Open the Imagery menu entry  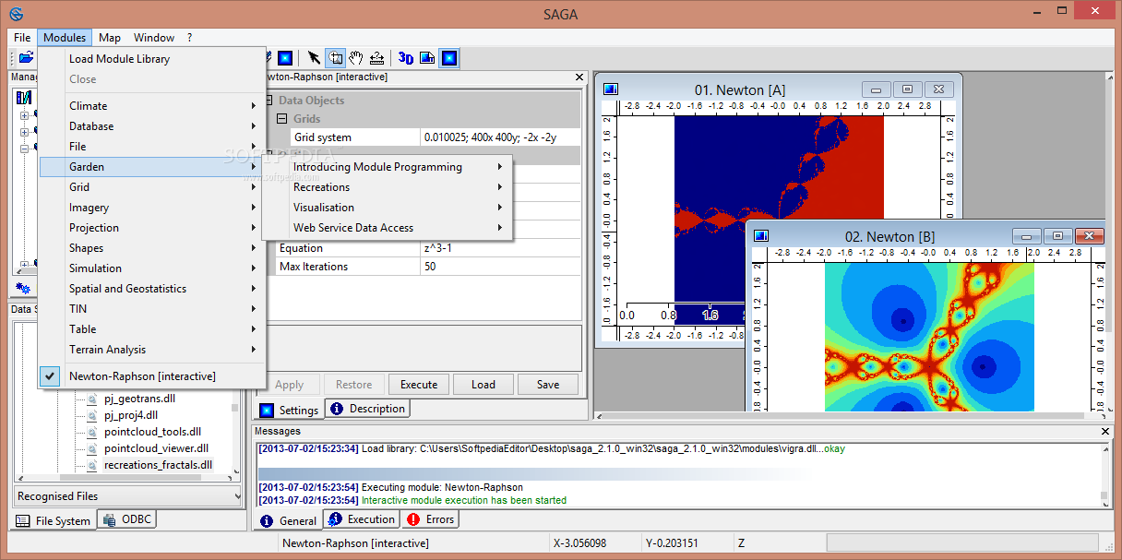coord(152,208)
